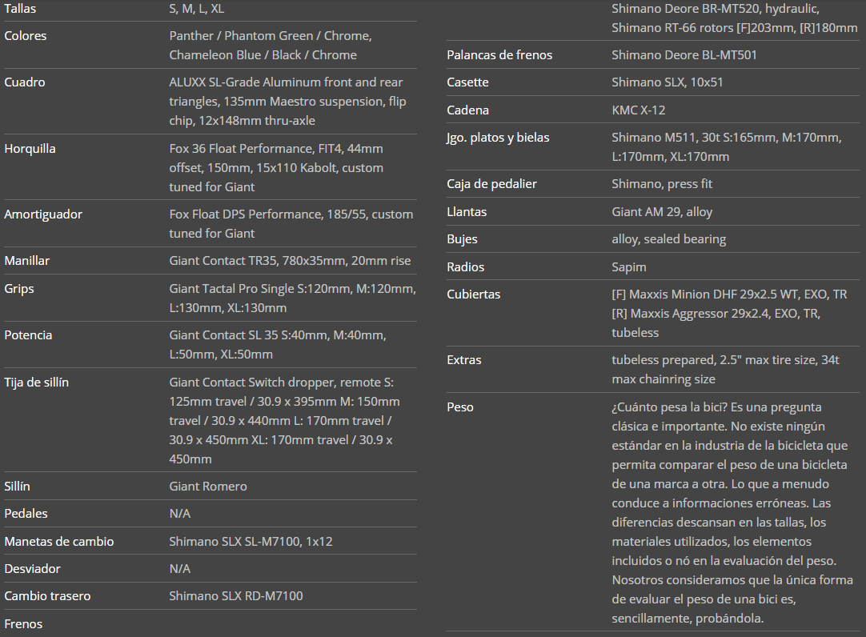The height and width of the screenshot is (637, 866).
Task: Click the Grips row label
Action: pos(19,289)
